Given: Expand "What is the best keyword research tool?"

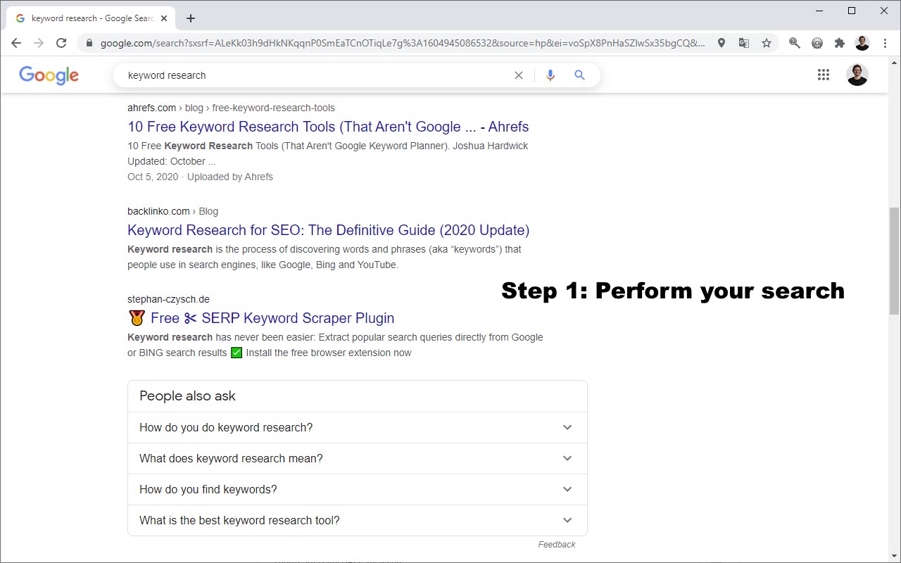Looking at the screenshot, I should (x=357, y=520).
